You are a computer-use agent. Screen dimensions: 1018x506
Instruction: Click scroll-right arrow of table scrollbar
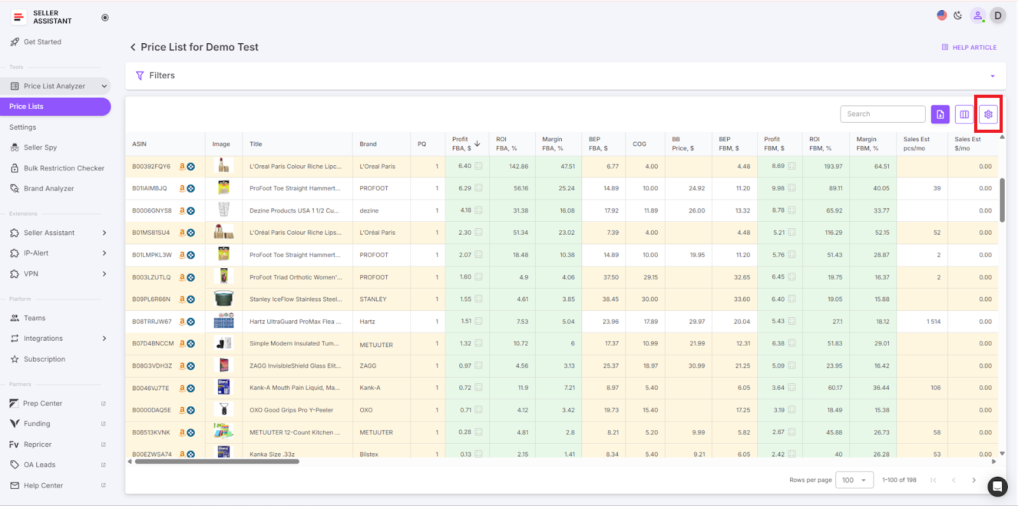(994, 462)
